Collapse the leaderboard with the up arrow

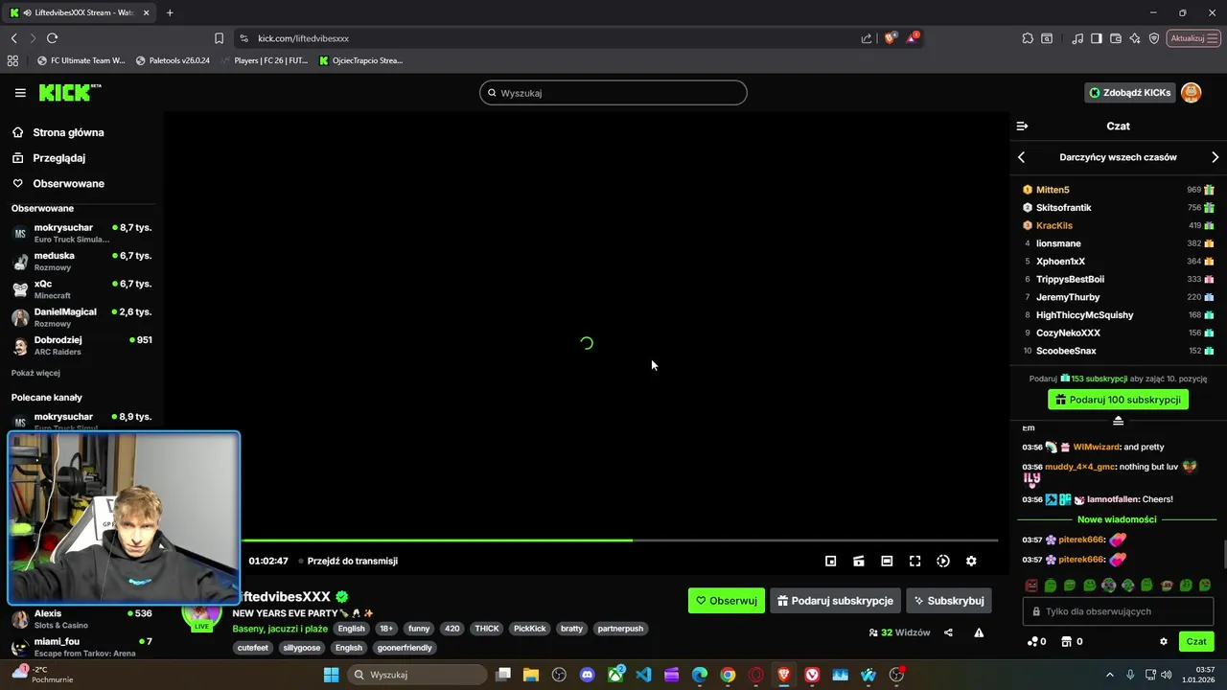click(1118, 422)
